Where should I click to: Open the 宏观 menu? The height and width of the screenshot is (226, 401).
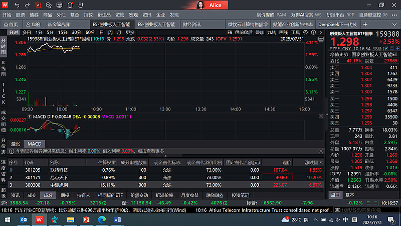pos(133,15)
